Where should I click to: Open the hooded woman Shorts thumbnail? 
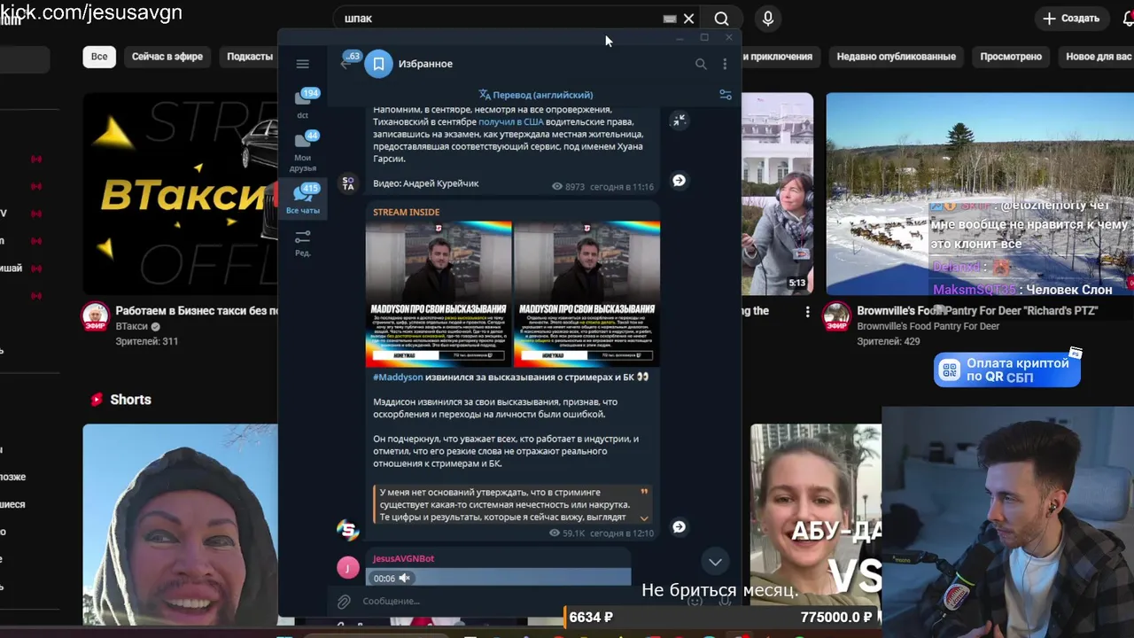[x=180, y=525]
